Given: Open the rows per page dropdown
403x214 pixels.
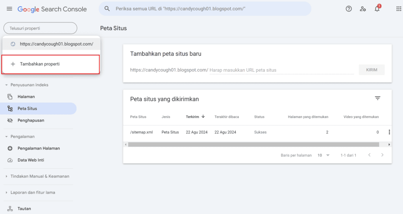Looking at the screenshot, I should tap(324, 155).
